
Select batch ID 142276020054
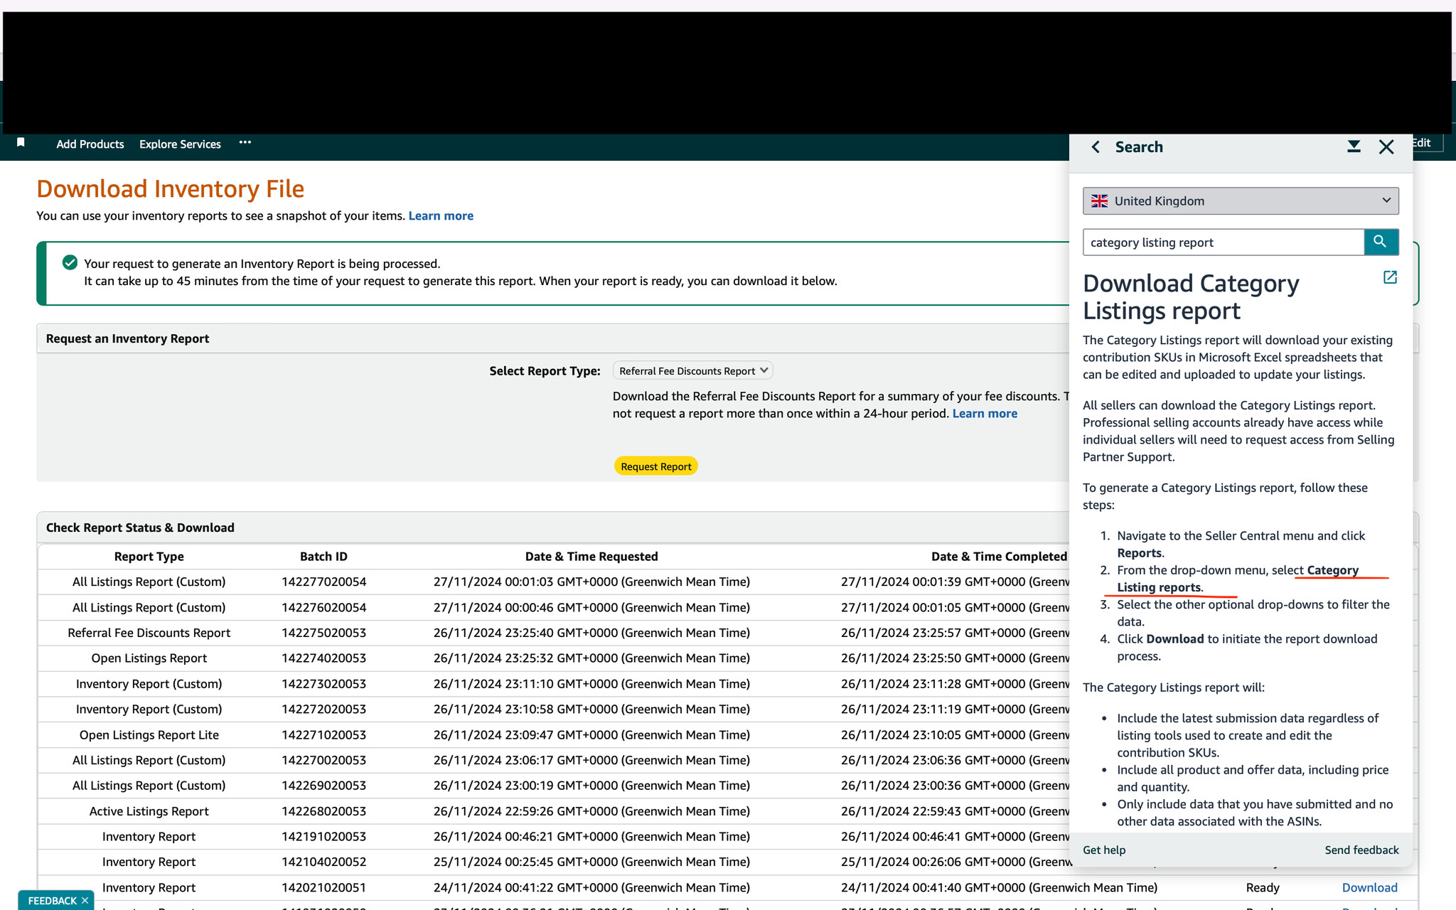323,607
